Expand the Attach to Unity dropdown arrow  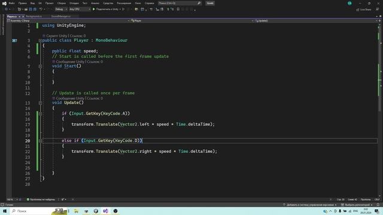tap(120, 10)
